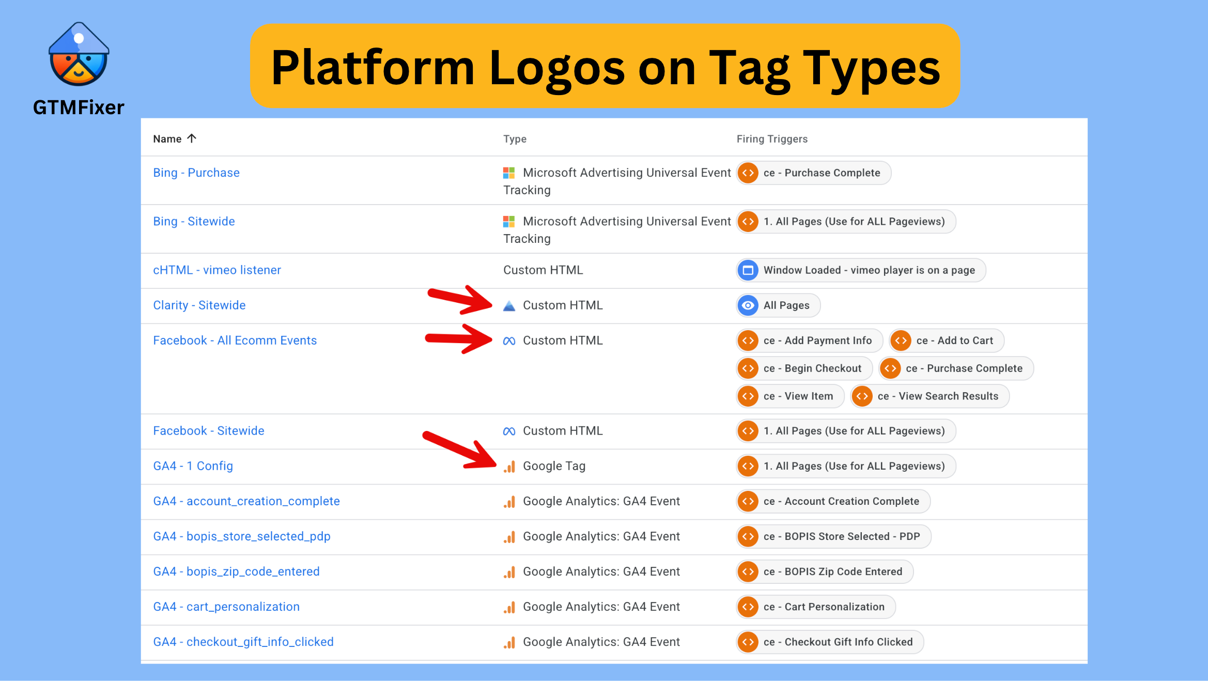Click Meta logo in Facebook - Sitewide row
This screenshot has width=1208, height=681.
coord(509,431)
